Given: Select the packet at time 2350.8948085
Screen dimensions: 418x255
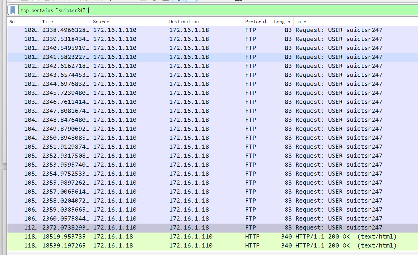Looking at the screenshot, I should point(213,138).
